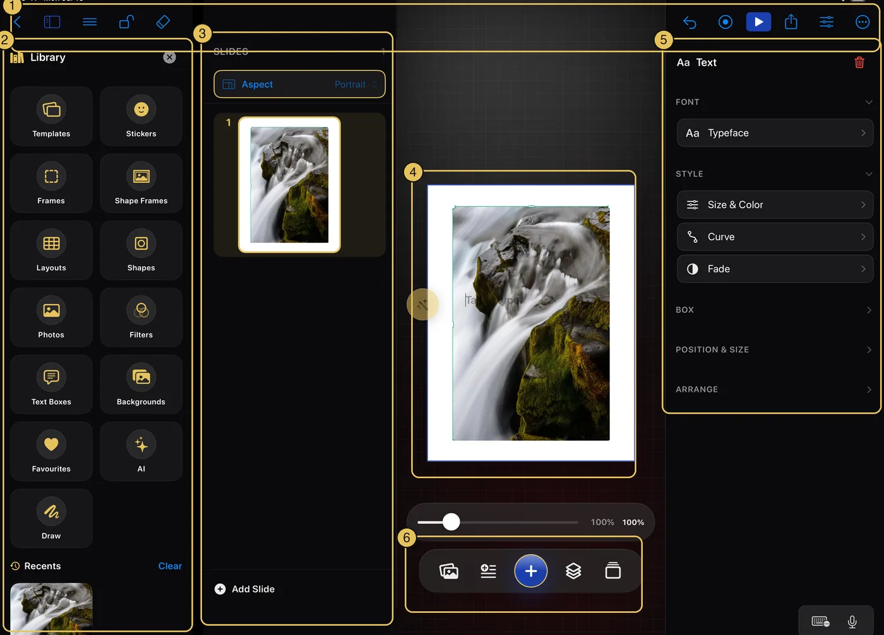884x635 pixels.
Task: Open Favourites in the Library
Action: [x=51, y=451]
